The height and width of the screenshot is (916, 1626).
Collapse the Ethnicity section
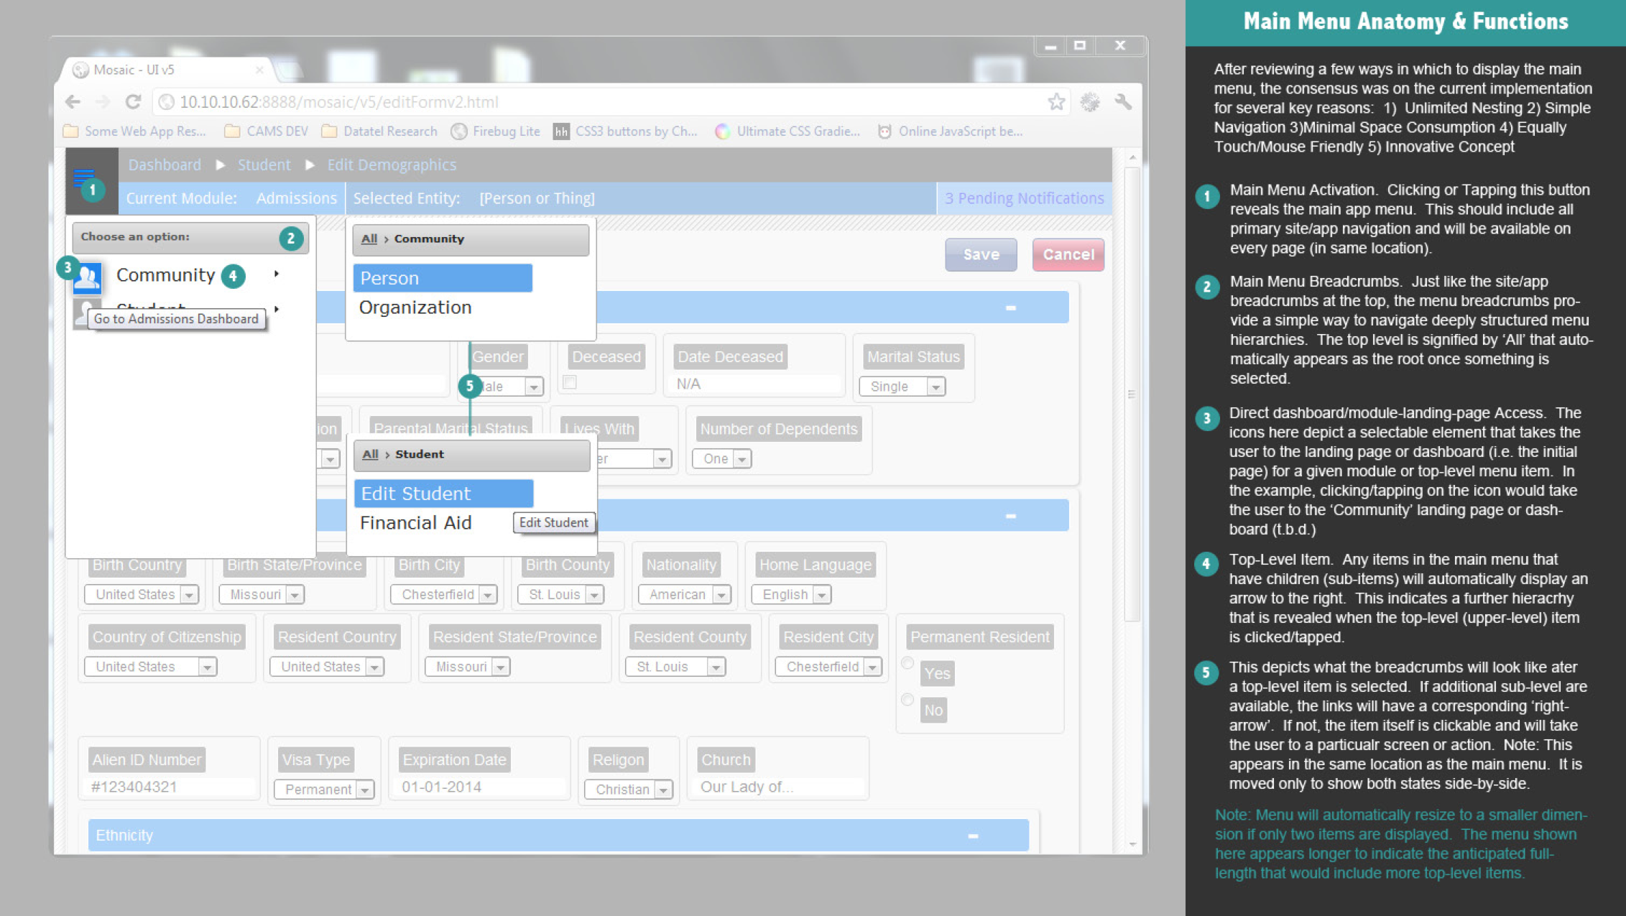pos(973,836)
